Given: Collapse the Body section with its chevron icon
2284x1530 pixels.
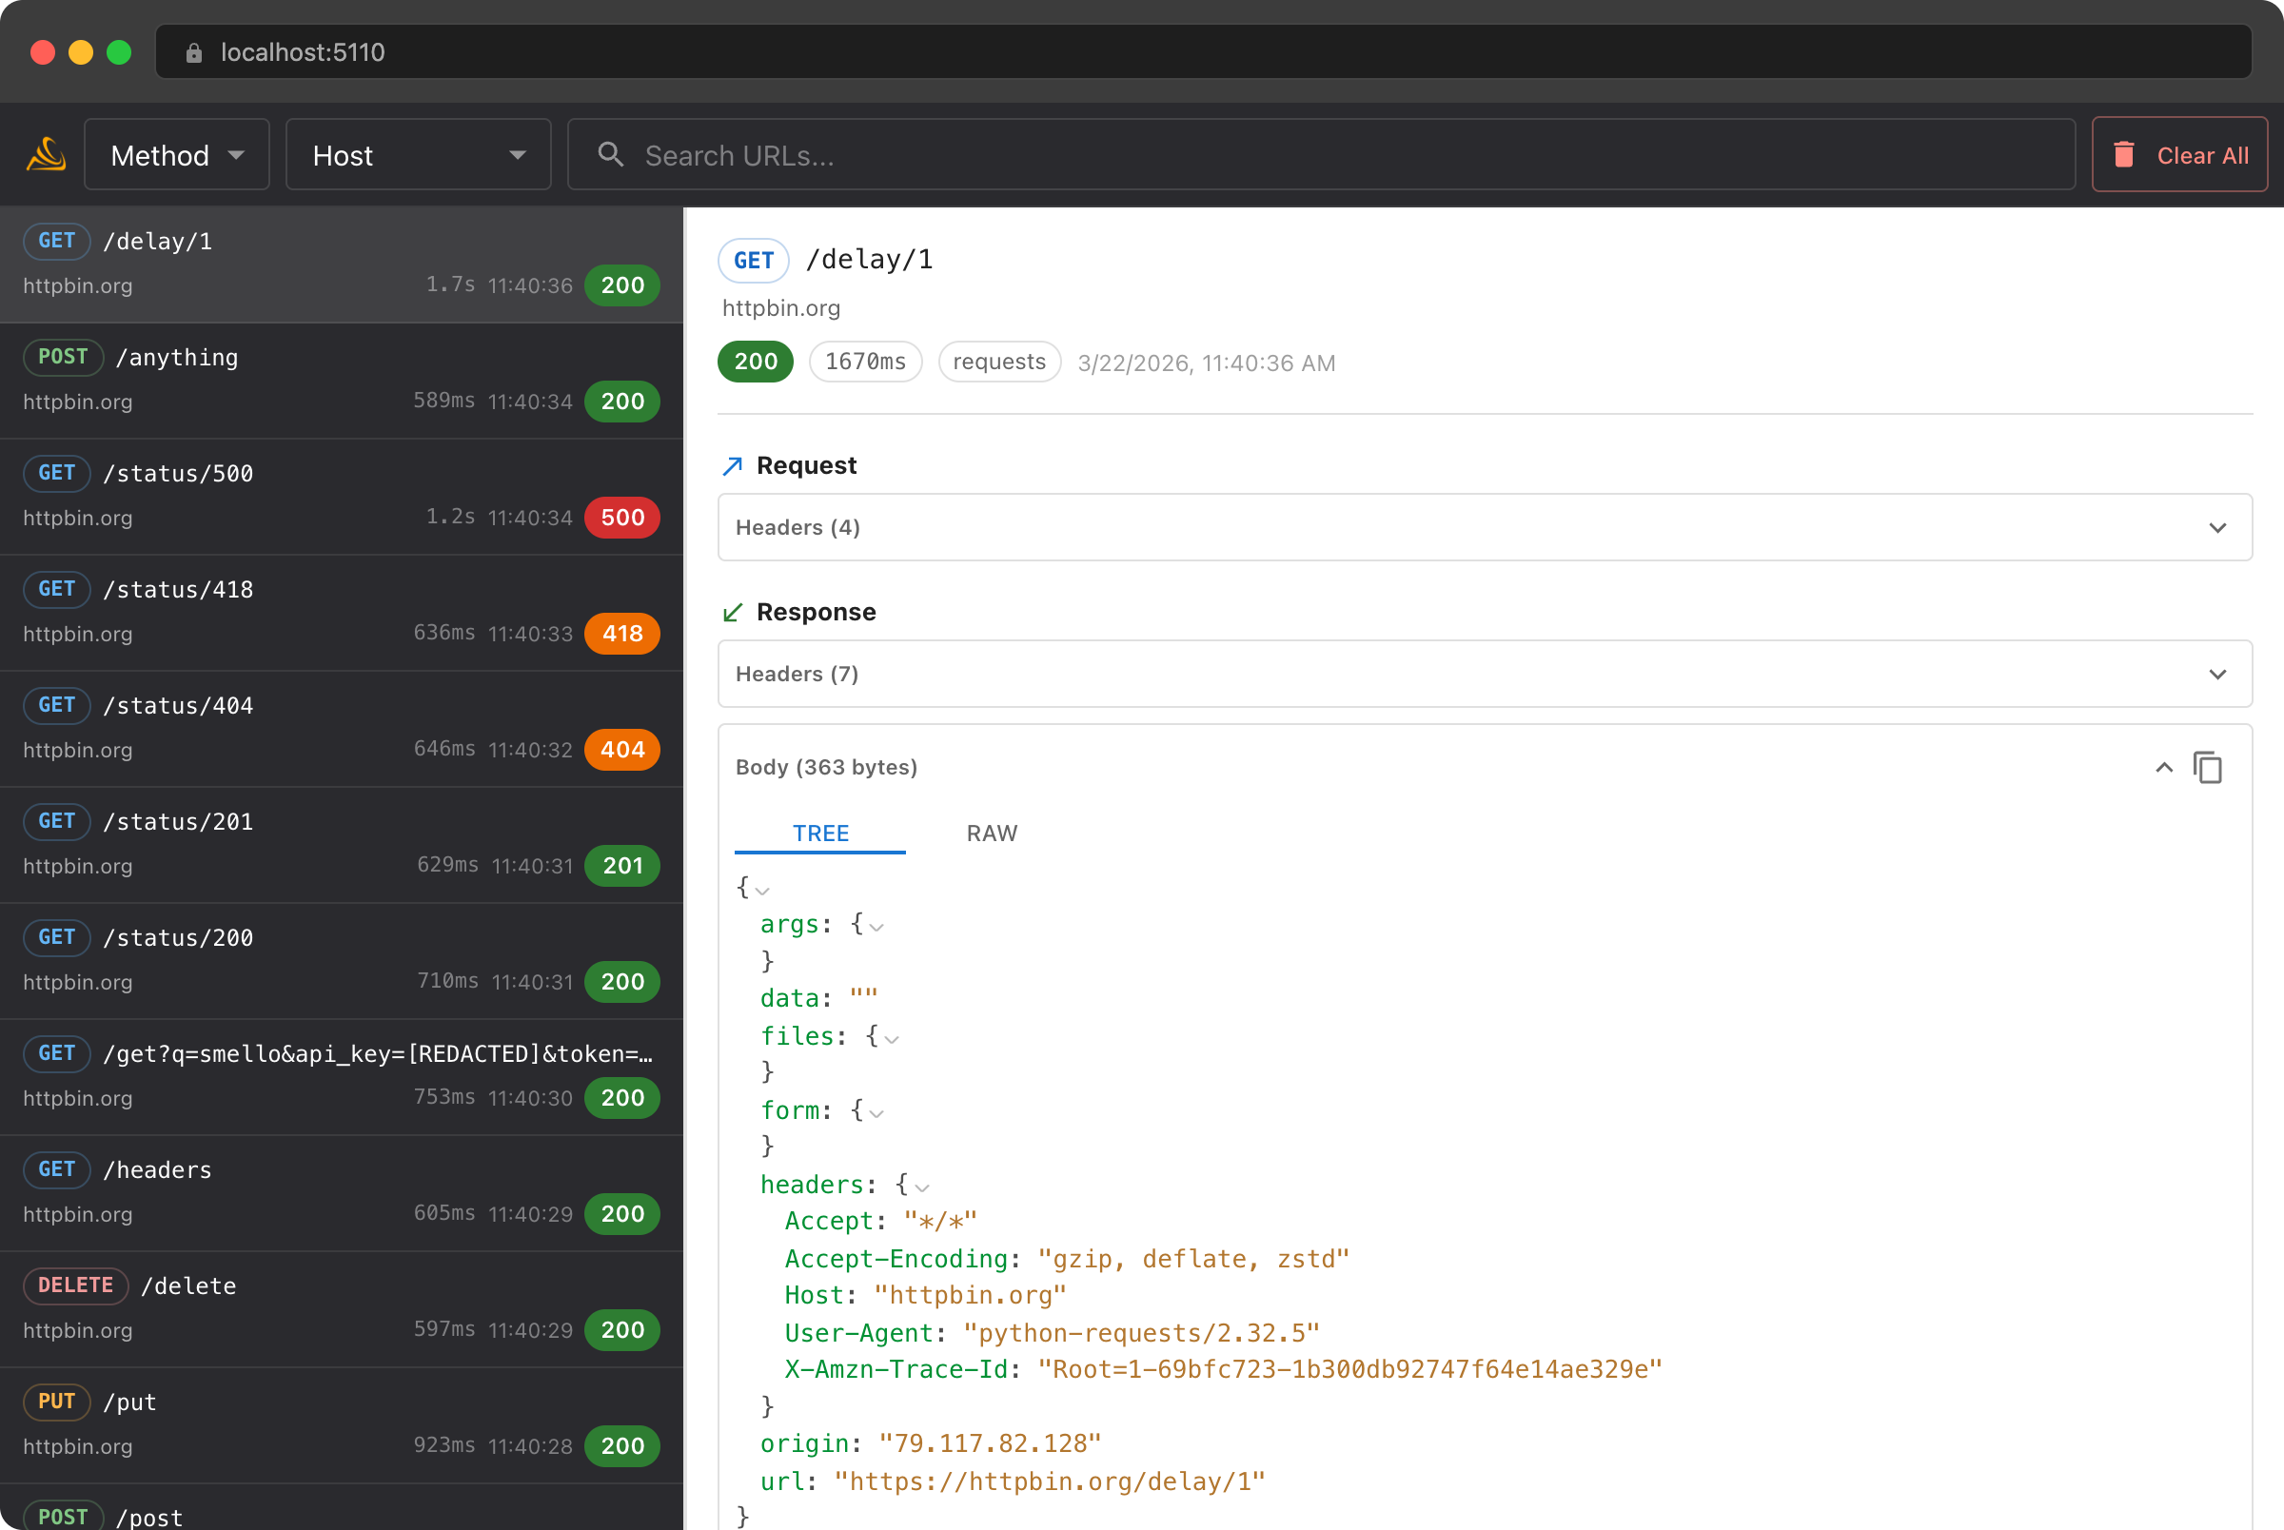Looking at the screenshot, I should 2164,768.
